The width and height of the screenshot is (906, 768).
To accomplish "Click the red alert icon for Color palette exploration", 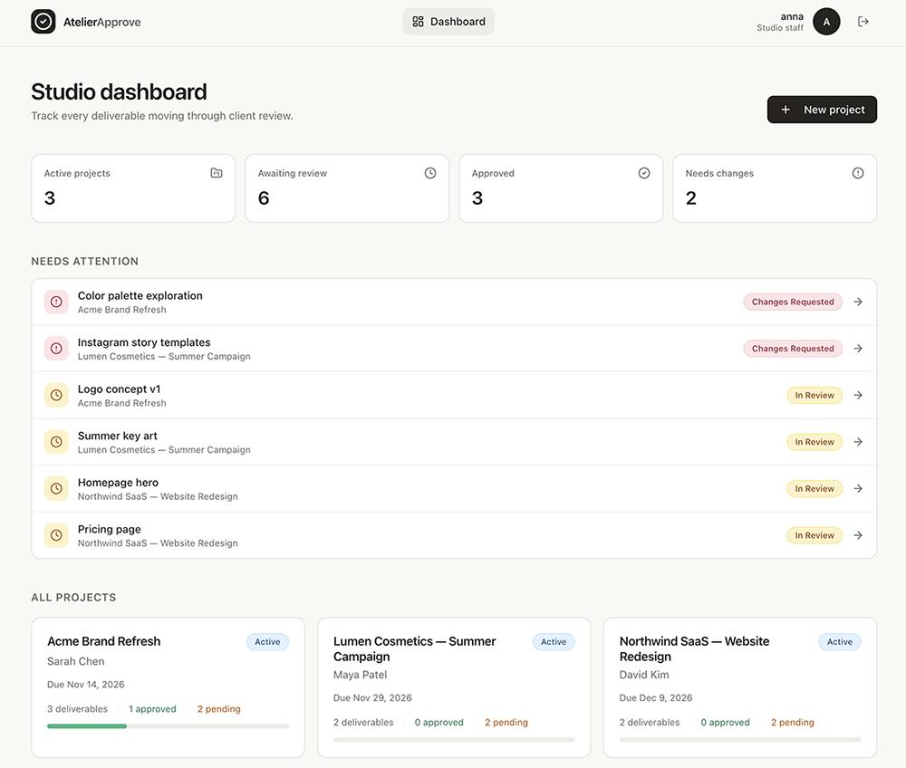I will pyautogui.click(x=56, y=302).
